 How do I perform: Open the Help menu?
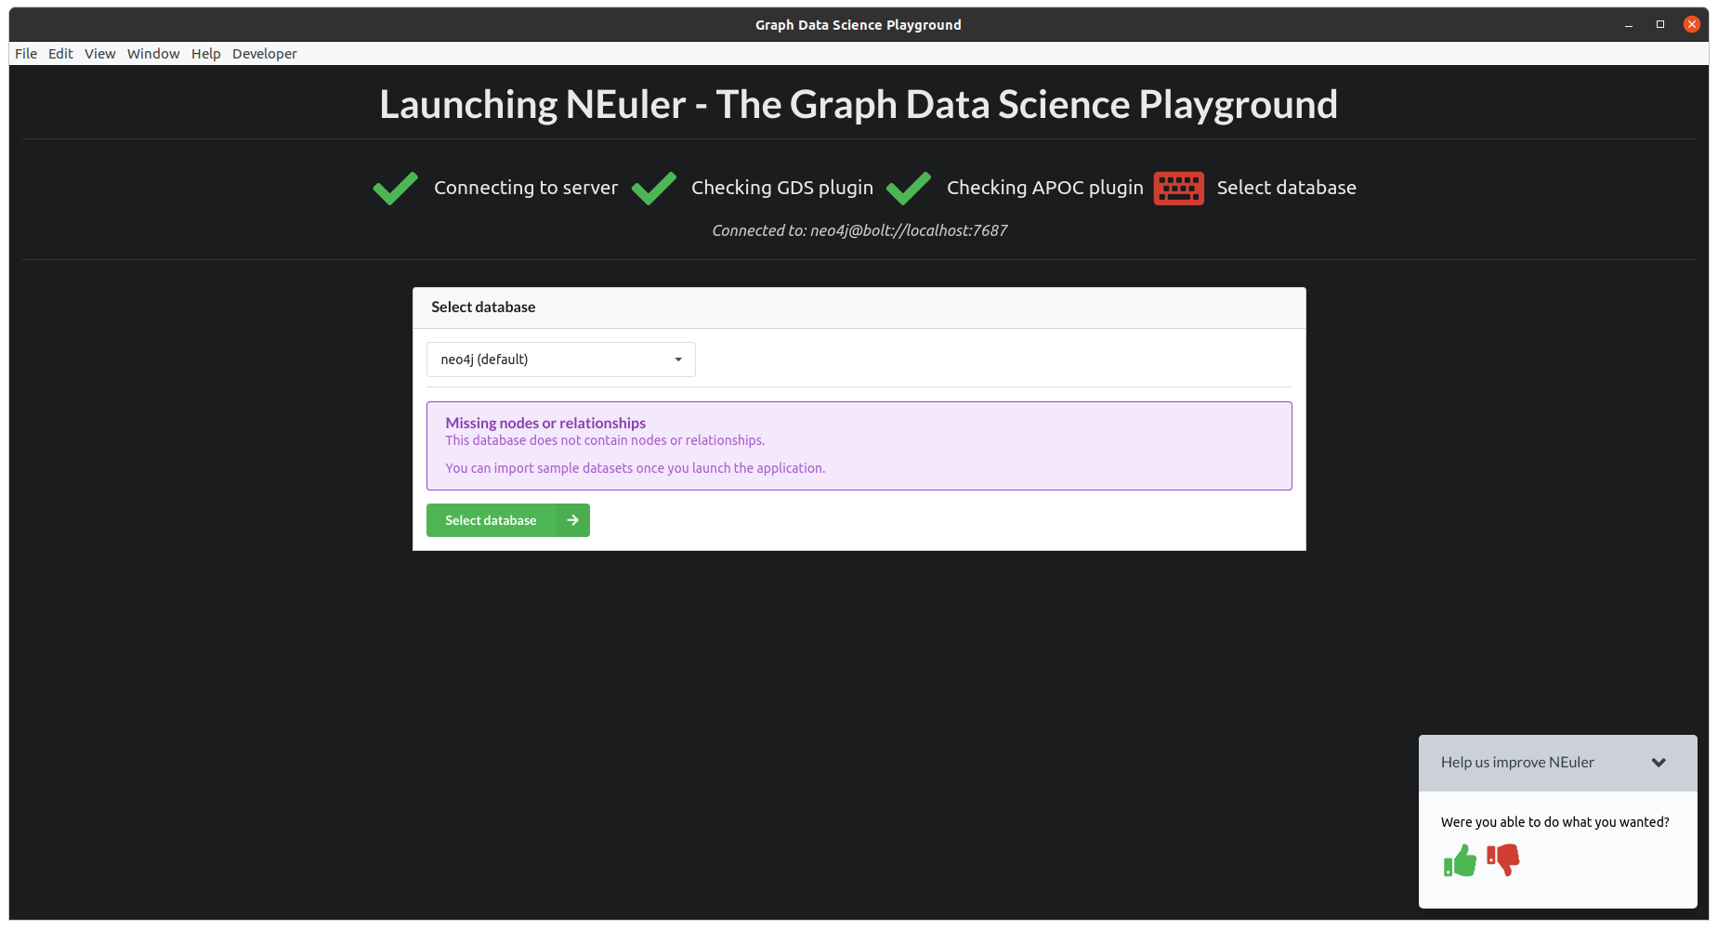[206, 54]
